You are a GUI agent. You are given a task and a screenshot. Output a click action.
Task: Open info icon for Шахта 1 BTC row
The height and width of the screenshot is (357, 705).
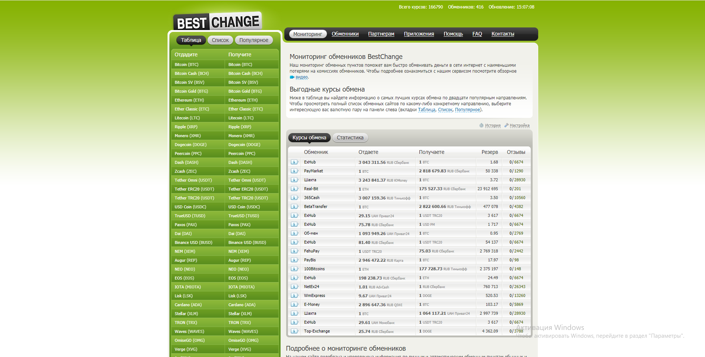click(x=294, y=313)
